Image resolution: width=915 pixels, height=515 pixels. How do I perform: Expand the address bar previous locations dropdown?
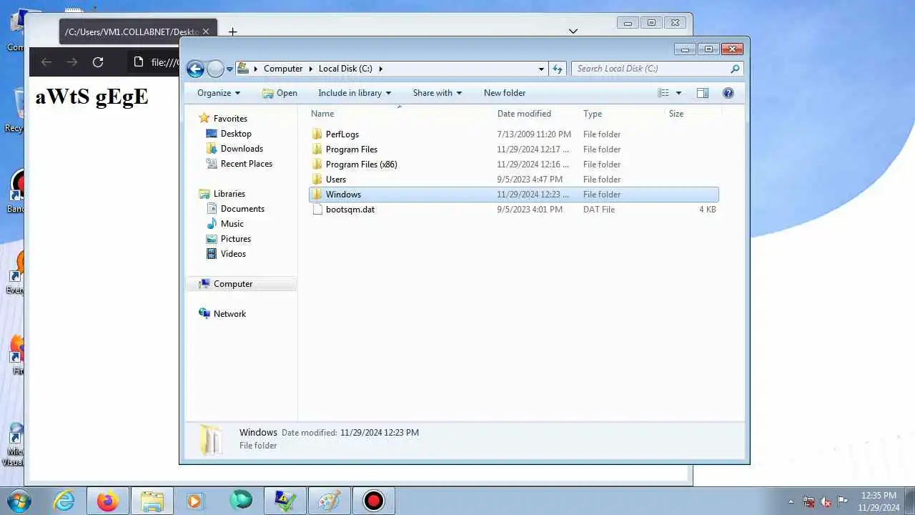coord(541,69)
